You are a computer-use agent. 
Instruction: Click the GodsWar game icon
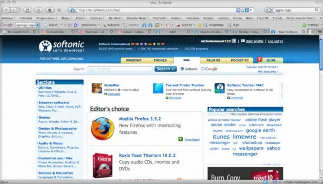pyautogui.click(x=97, y=88)
